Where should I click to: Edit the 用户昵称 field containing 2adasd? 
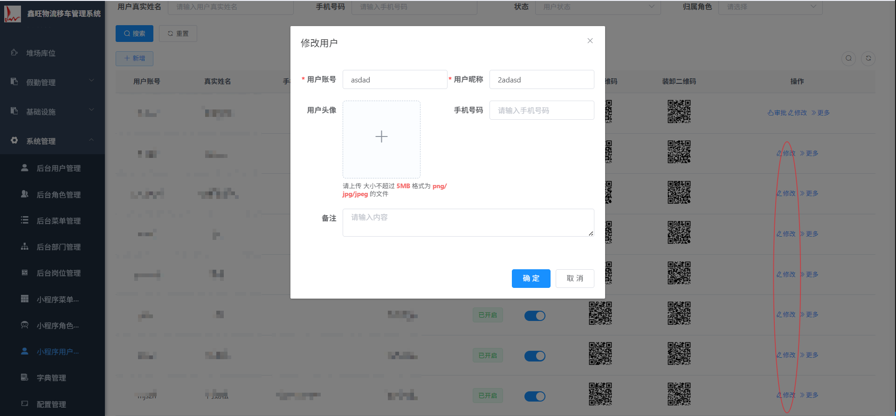click(x=542, y=80)
